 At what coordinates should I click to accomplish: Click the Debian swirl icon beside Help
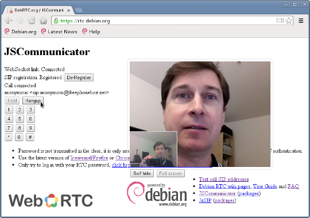pyautogui.click(x=85, y=32)
